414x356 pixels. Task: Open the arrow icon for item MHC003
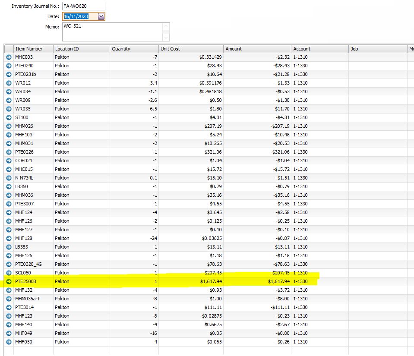tap(9, 57)
